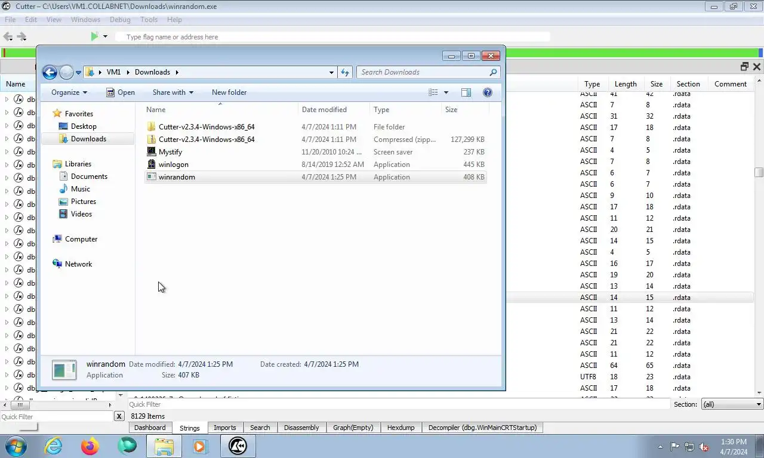The height and width of the screenshot is (458, 764).
Task: Click the UTF8 type cell in strings
Action: click(588, 377)
